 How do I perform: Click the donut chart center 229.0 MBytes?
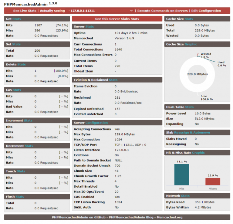pyautogui.click(x=197, y=74)
